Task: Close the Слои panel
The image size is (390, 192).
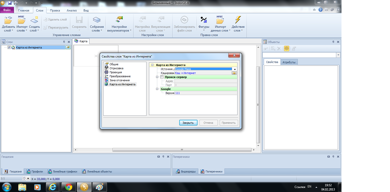Action: pos(69,42)
